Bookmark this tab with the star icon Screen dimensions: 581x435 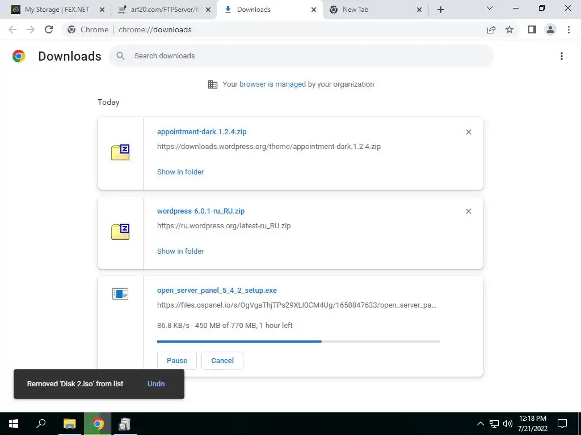tap(510, 29)
